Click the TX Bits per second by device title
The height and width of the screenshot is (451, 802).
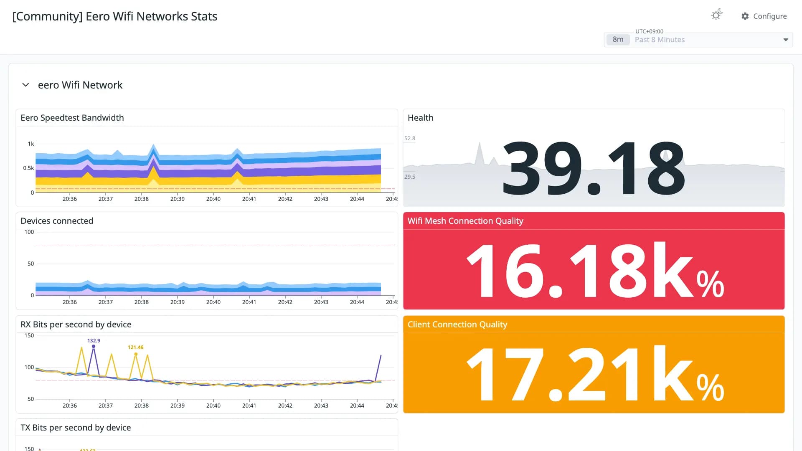(76, 428)
